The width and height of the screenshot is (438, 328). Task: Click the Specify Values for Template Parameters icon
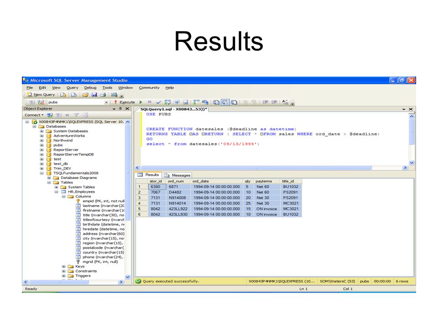(x=285, y=102)
